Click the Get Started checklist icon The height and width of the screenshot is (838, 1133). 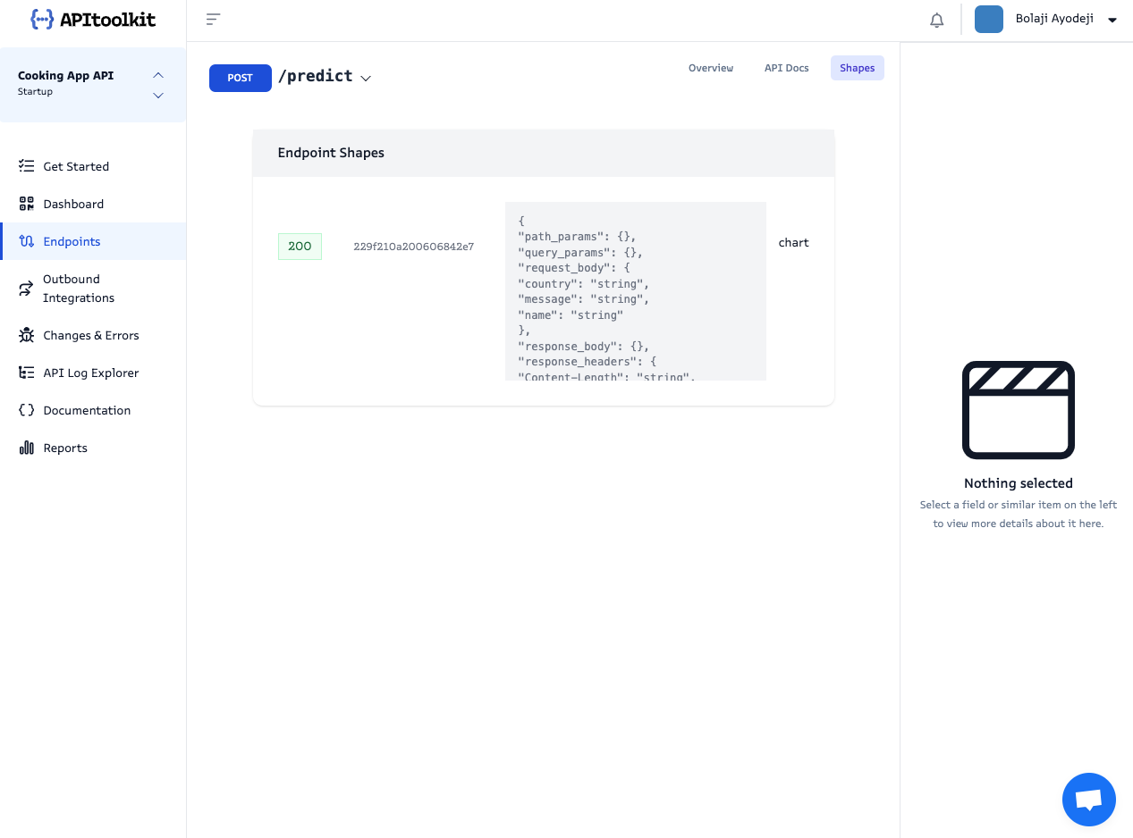pos(27,166)
